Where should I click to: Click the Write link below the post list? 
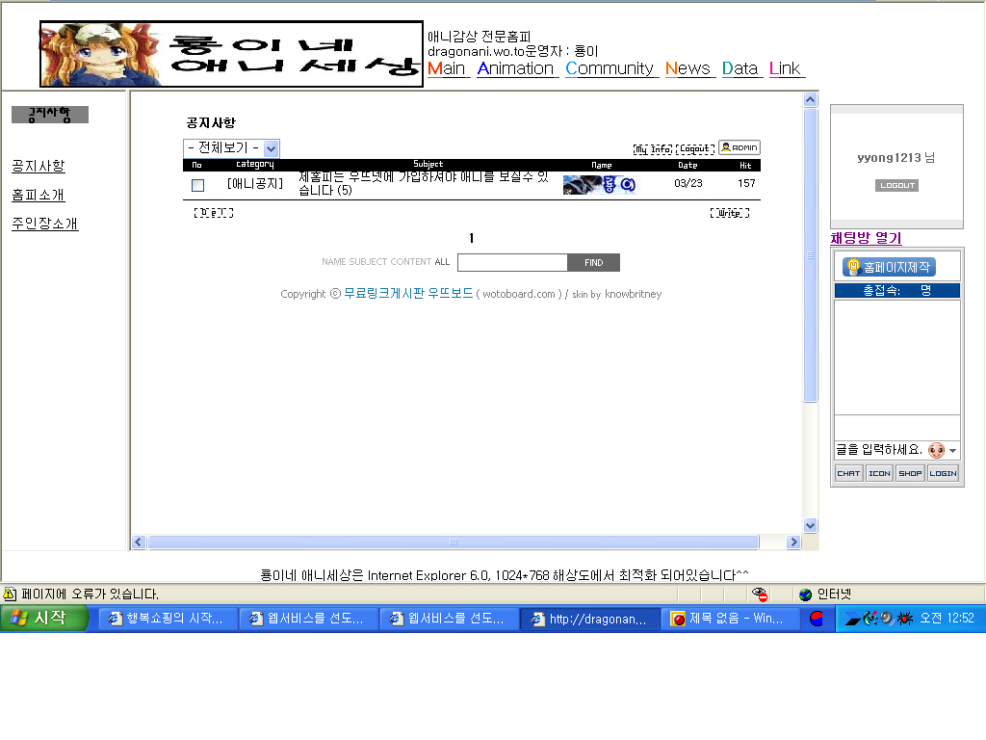[x=729, y=213]
